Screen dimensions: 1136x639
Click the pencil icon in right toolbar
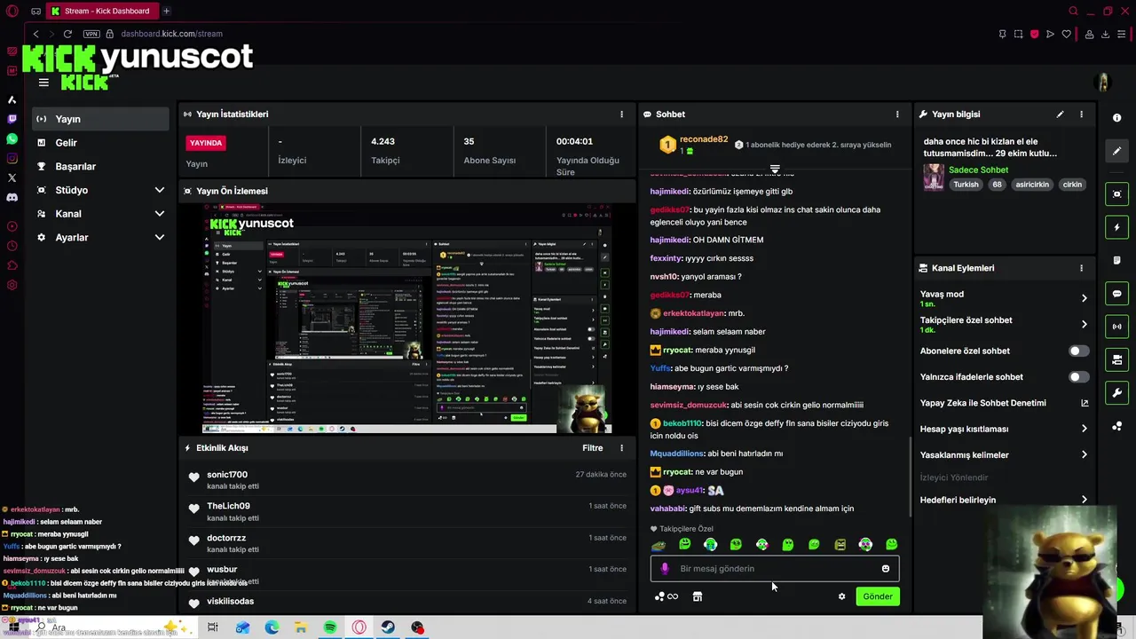pos(1116,151)
